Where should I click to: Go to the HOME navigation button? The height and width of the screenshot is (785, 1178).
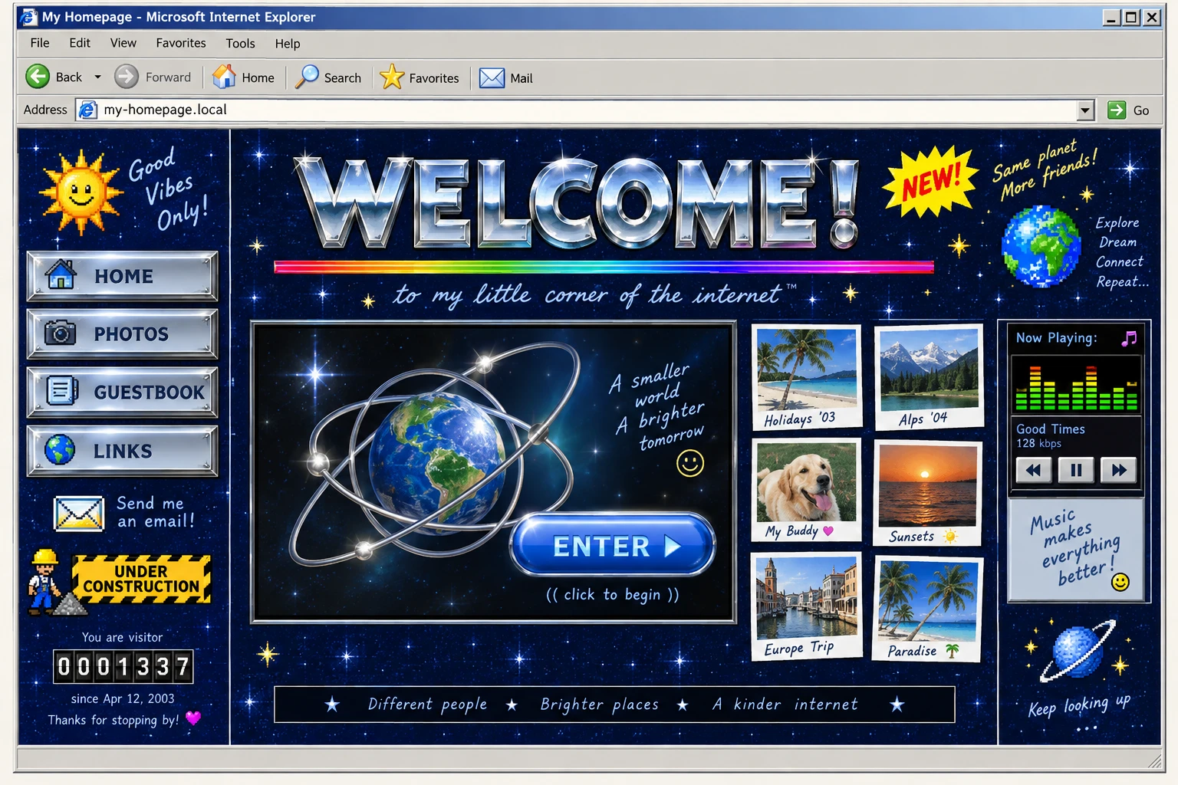click(123, 276)
